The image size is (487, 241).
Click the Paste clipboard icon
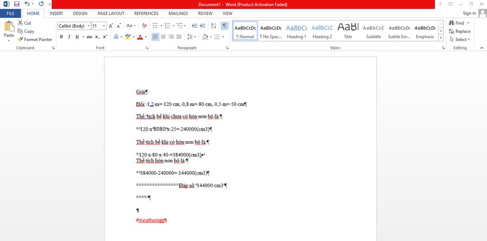tap(9, 27)
